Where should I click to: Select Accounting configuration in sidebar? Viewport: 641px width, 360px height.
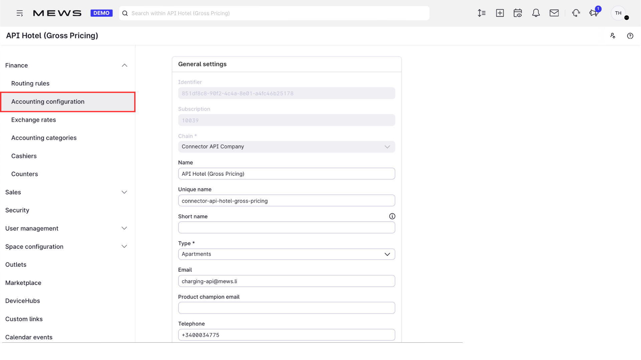coord(68,102)
